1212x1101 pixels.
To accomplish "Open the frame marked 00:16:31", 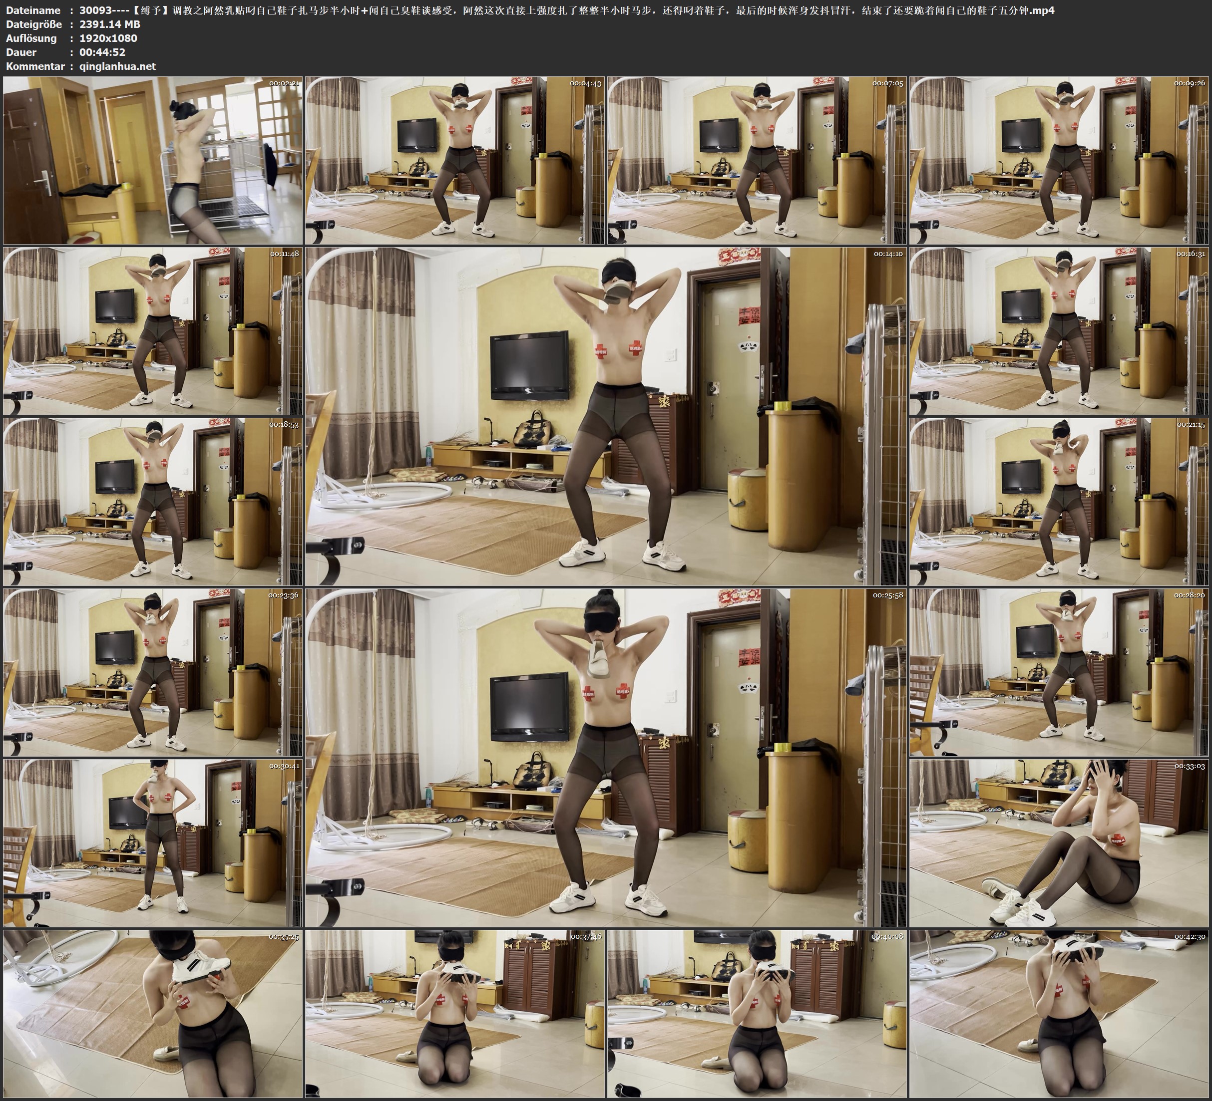I will tap(1059, 331).
